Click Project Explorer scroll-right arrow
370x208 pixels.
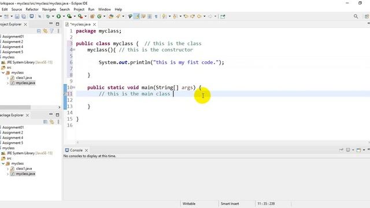click(59, 107)
